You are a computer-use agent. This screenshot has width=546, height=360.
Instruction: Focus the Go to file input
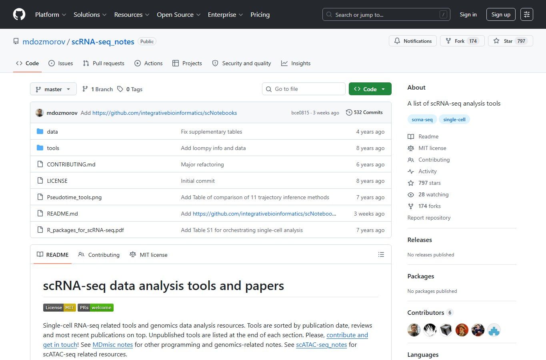(x=304, y=89)
